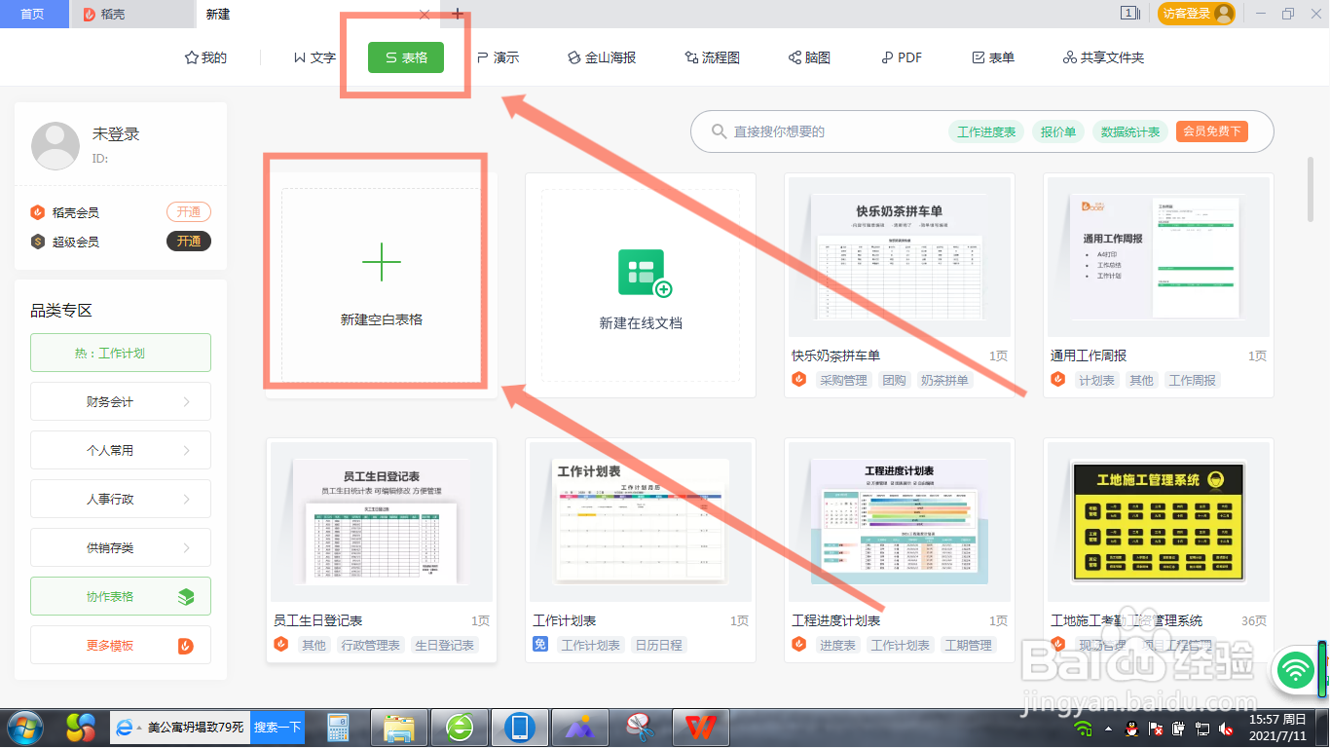Image resolution: width=1330 pixels, height=748 pixels.
Task: Click the grey user avatar
Action: click(x=55, y=146)
